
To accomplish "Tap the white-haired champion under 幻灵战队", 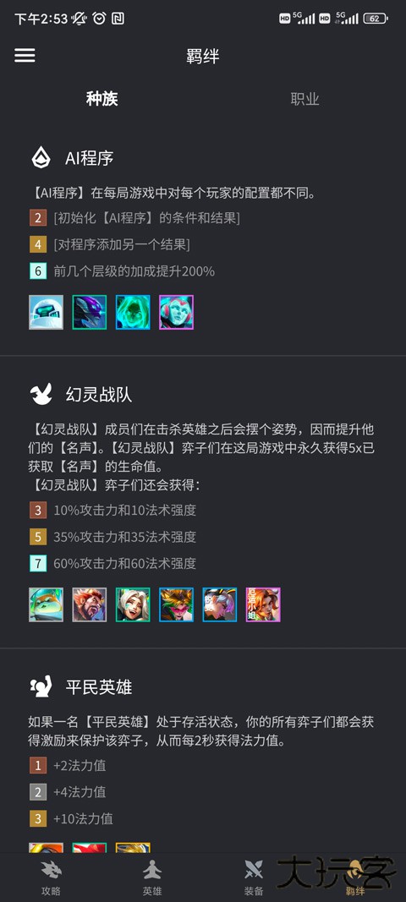I will 133,604.
